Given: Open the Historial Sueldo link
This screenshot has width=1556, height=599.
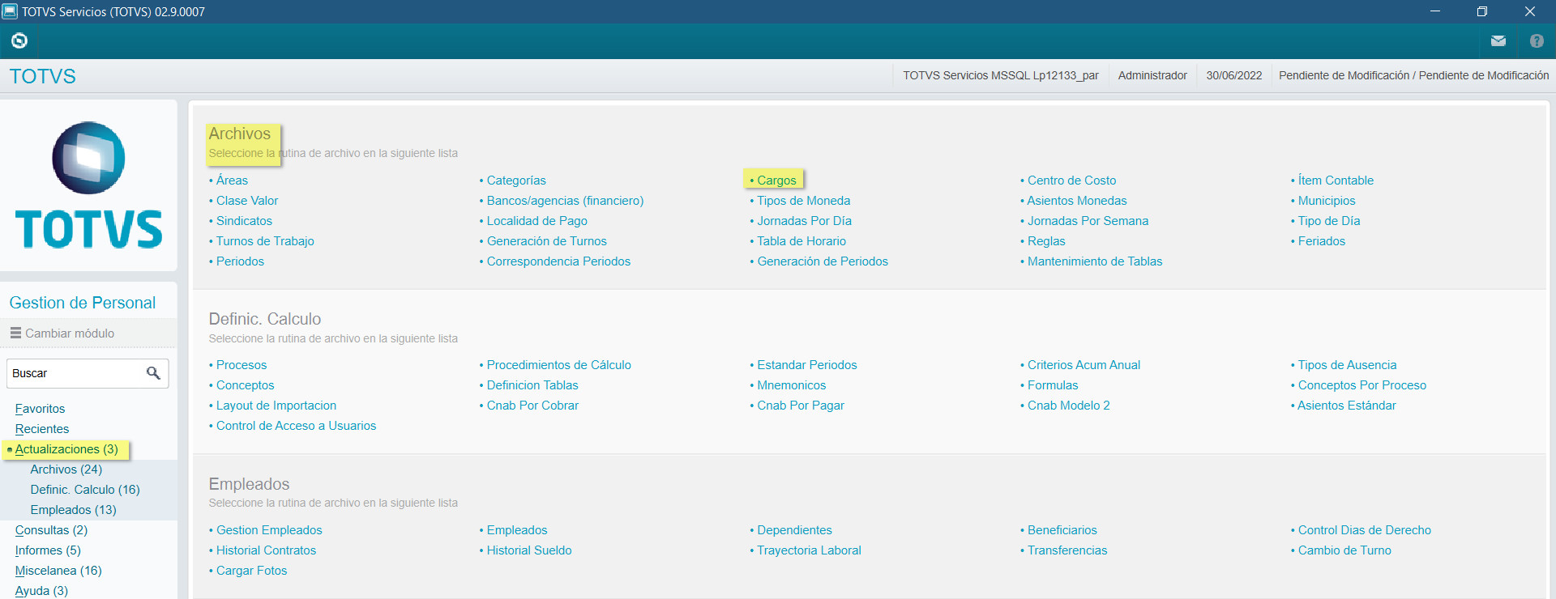Looking at the screenshot, I should 529,550.
